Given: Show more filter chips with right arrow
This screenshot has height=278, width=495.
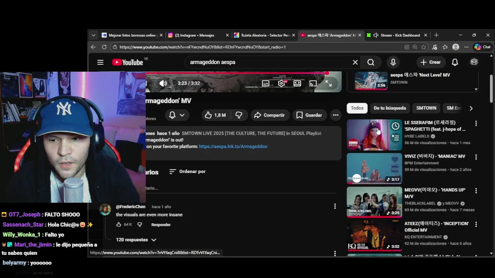Looking at the screenshot, I should click(471, 108).
